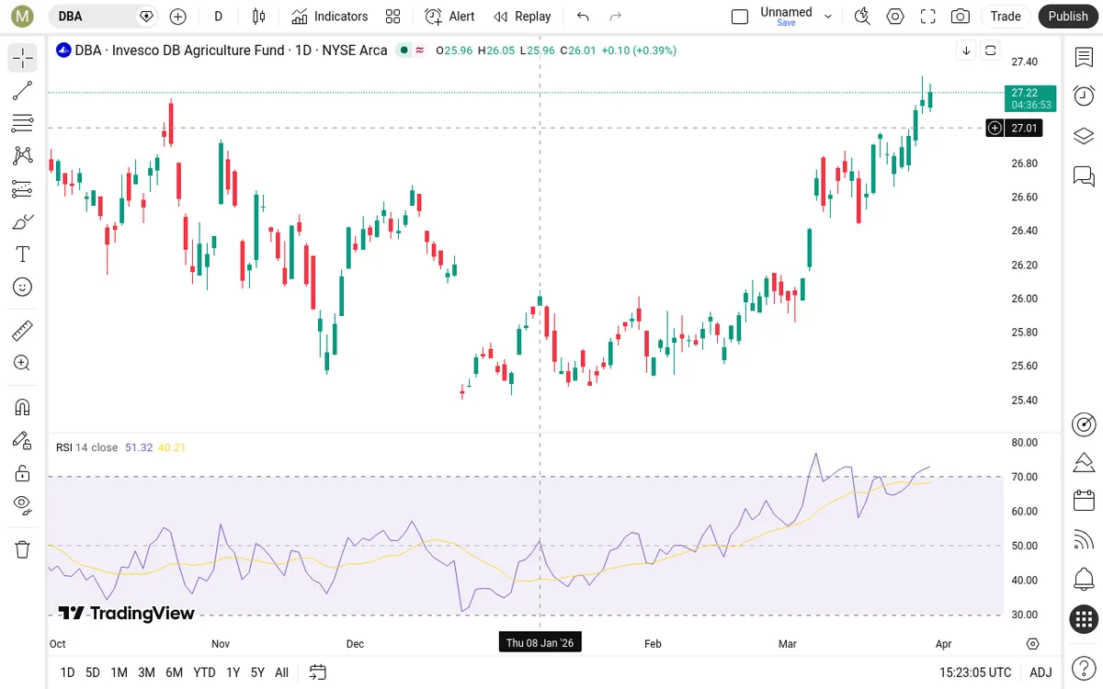Screen dimensions: 1103x689
Task: Open the pyramid-shaped sidebar icon
Action: tap(1084, 461)
